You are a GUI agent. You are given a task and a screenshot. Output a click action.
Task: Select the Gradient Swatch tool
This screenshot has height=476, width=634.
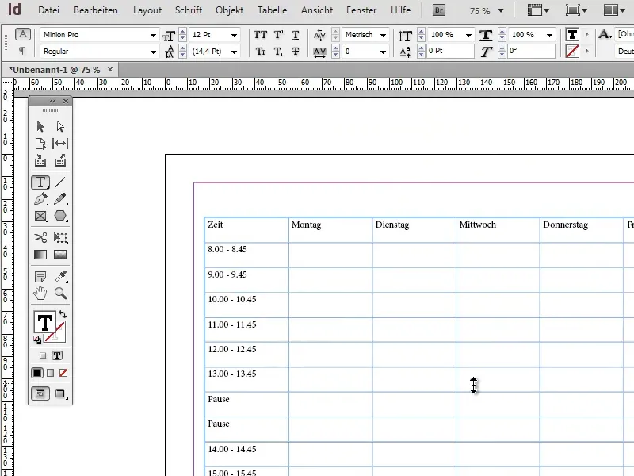tap(40, 255)
